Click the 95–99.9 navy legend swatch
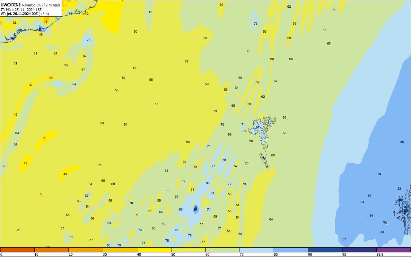 (359, 250)
